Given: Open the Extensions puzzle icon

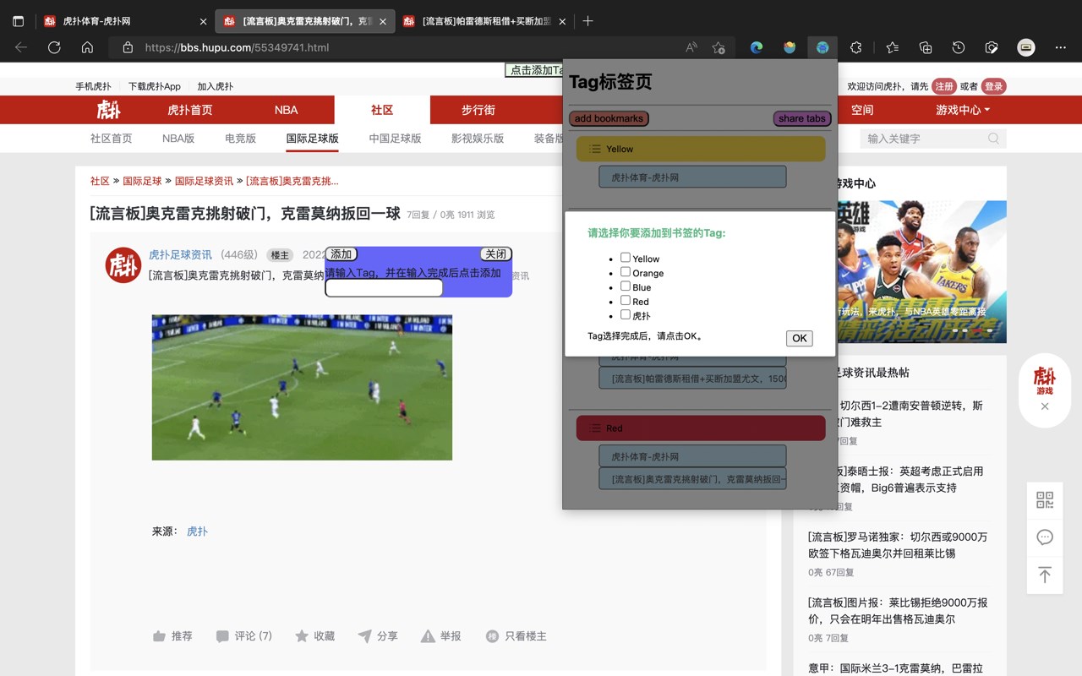Looking at the screenshot, I should coord(855,47).
